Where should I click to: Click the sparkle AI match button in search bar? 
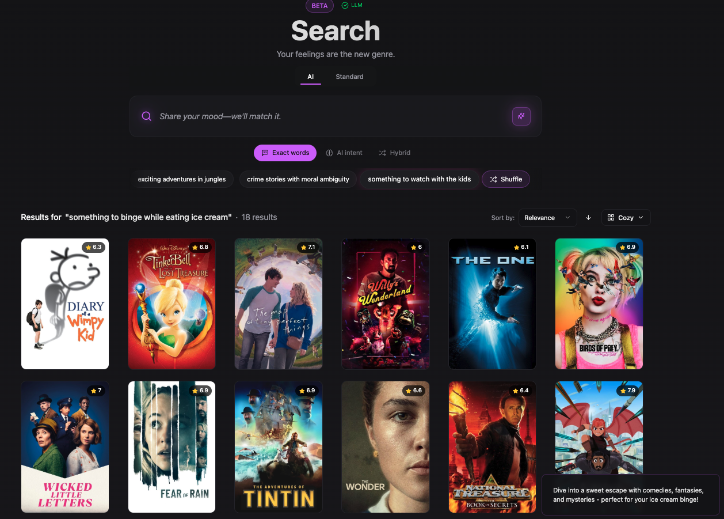tap(521, 116)
